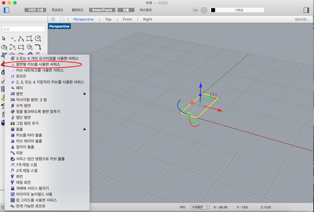Select the Ellipse tool
Viewport: 314px width, 212px height.
(4, 47)
